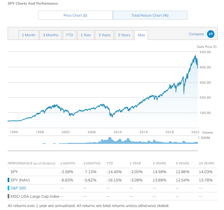Click the 2008 volume spike in volume chart
The image size is (224, 210).
110,140
